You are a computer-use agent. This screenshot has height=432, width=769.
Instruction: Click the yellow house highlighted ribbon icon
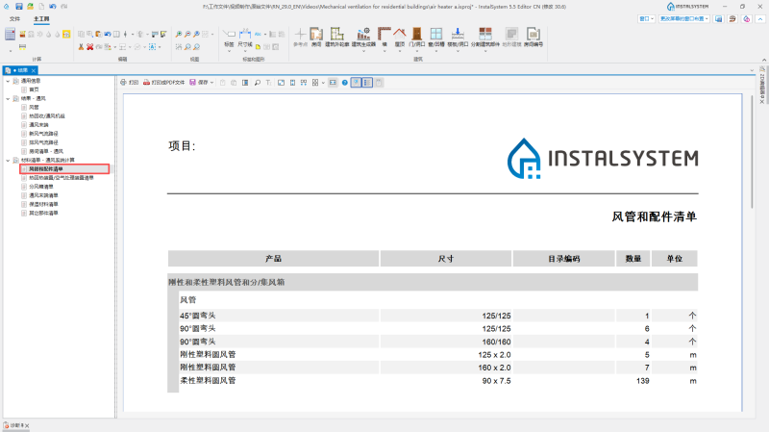pos(66,34)
